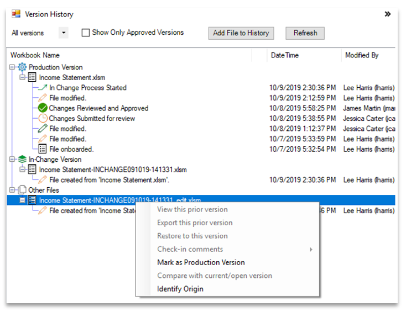The width and height of the screenshot is (406, 312).
Task: Click the pencil icon beside the 2:12:59 PM File modified row
Action: pyautogui.click(x=43, y=98)
